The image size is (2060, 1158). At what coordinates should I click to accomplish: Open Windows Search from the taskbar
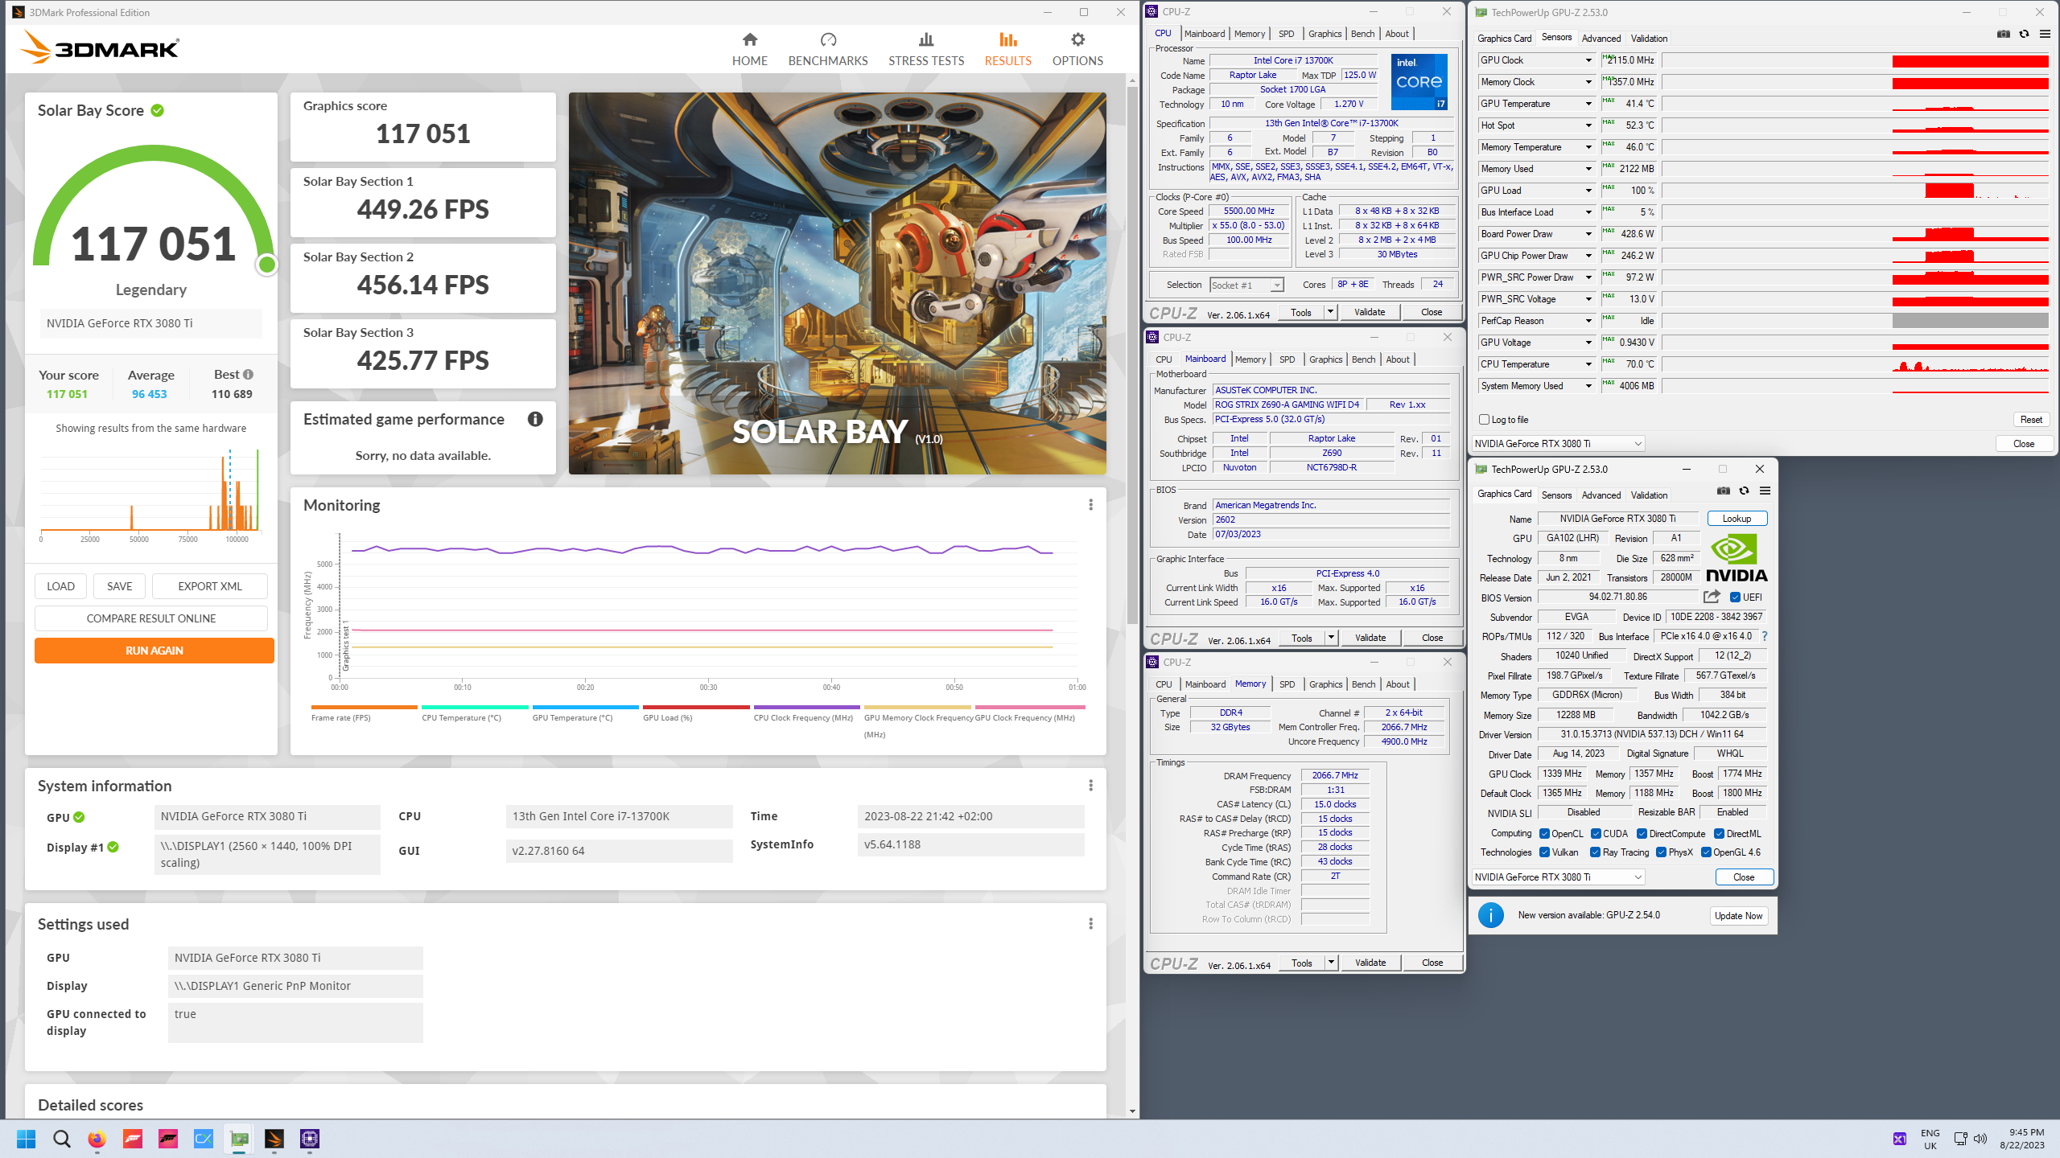[61, 1139]
